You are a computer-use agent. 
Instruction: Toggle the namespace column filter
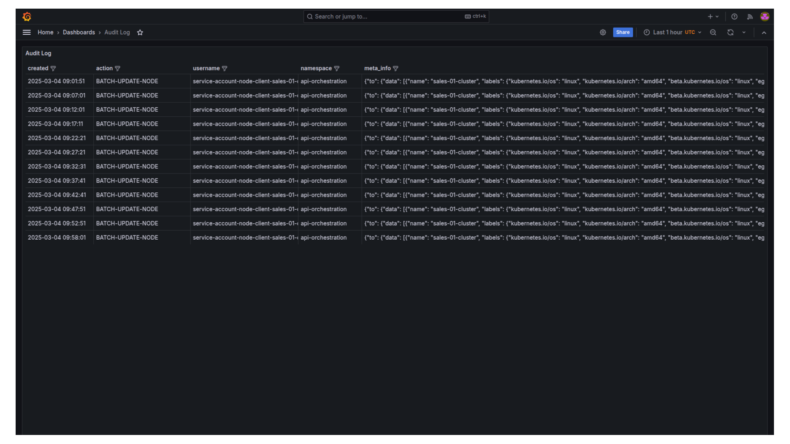[x=337, y=68]
